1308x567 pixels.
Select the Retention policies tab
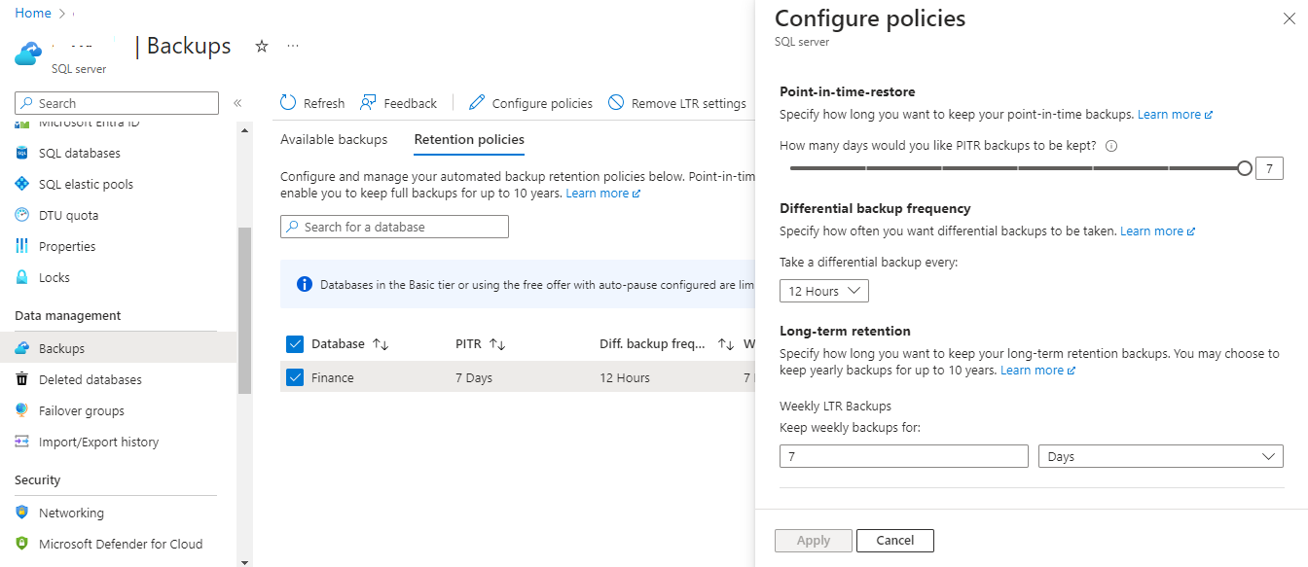point(469,139)
